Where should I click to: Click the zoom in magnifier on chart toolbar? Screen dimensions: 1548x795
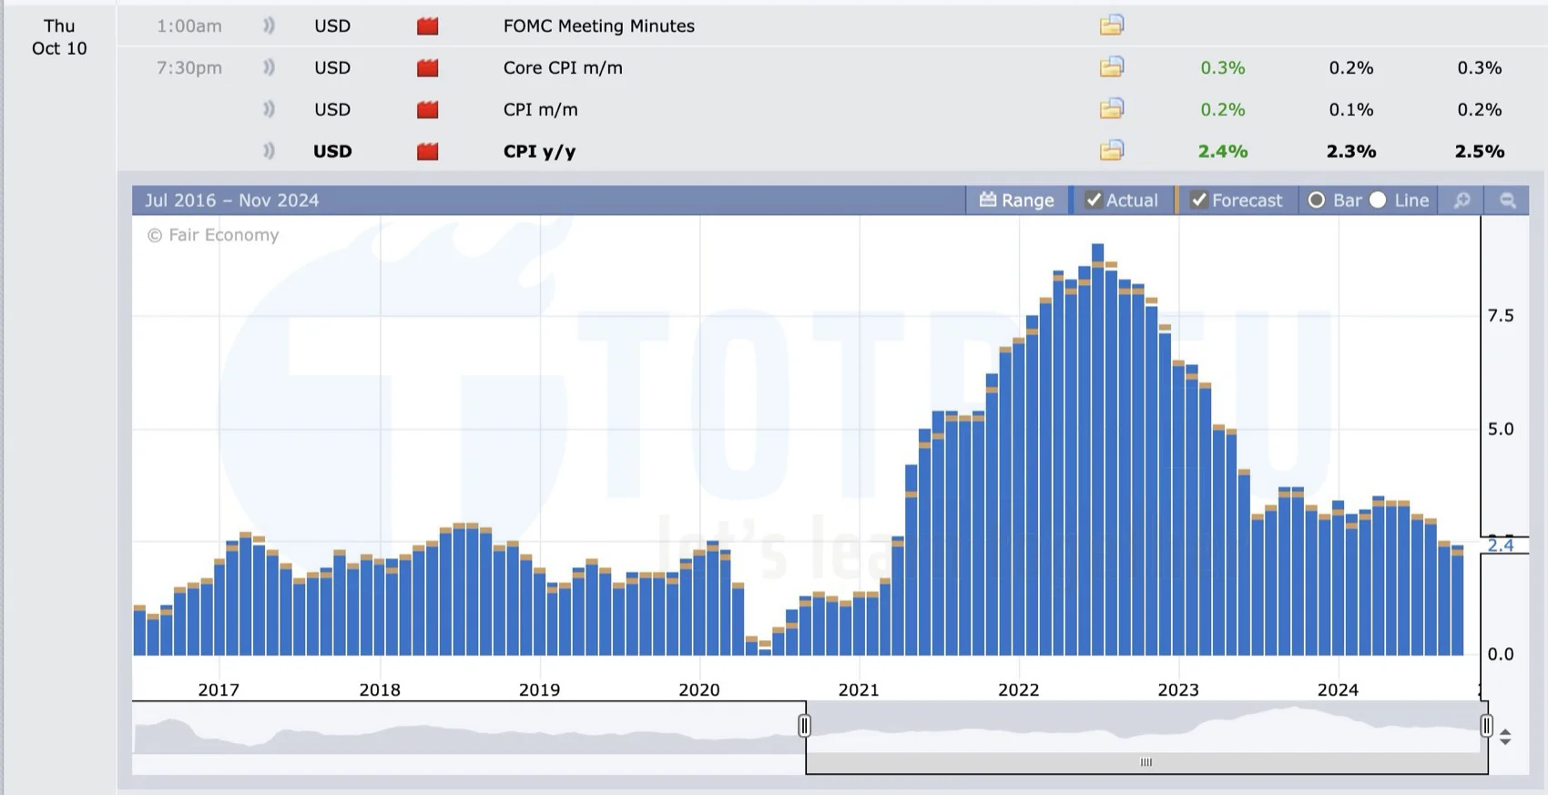pyautogui.click(x=1461, y=200)
